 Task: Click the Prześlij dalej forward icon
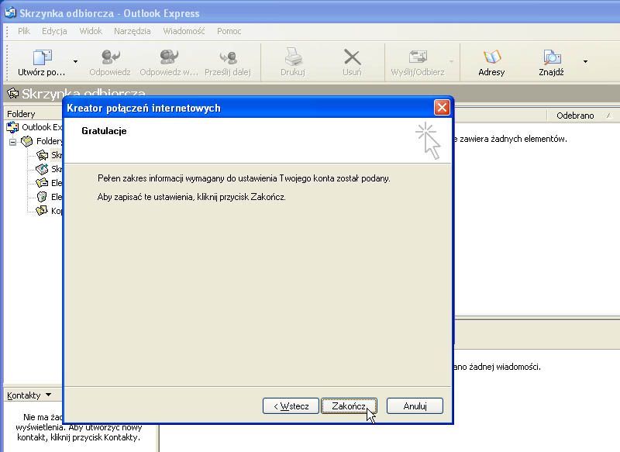click(228, 57)
